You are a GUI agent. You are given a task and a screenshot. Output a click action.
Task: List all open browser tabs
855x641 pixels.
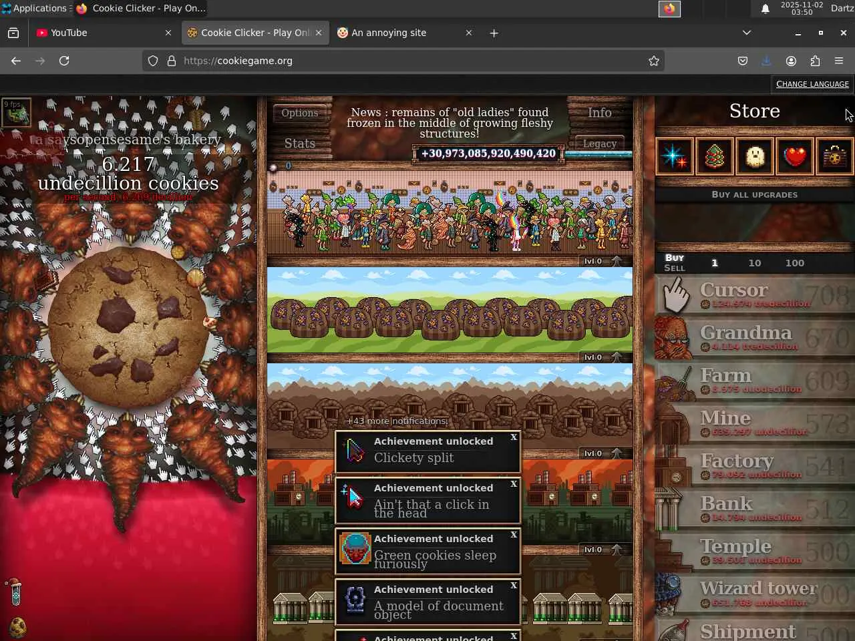pyautogui.click(x=747, y=33)
